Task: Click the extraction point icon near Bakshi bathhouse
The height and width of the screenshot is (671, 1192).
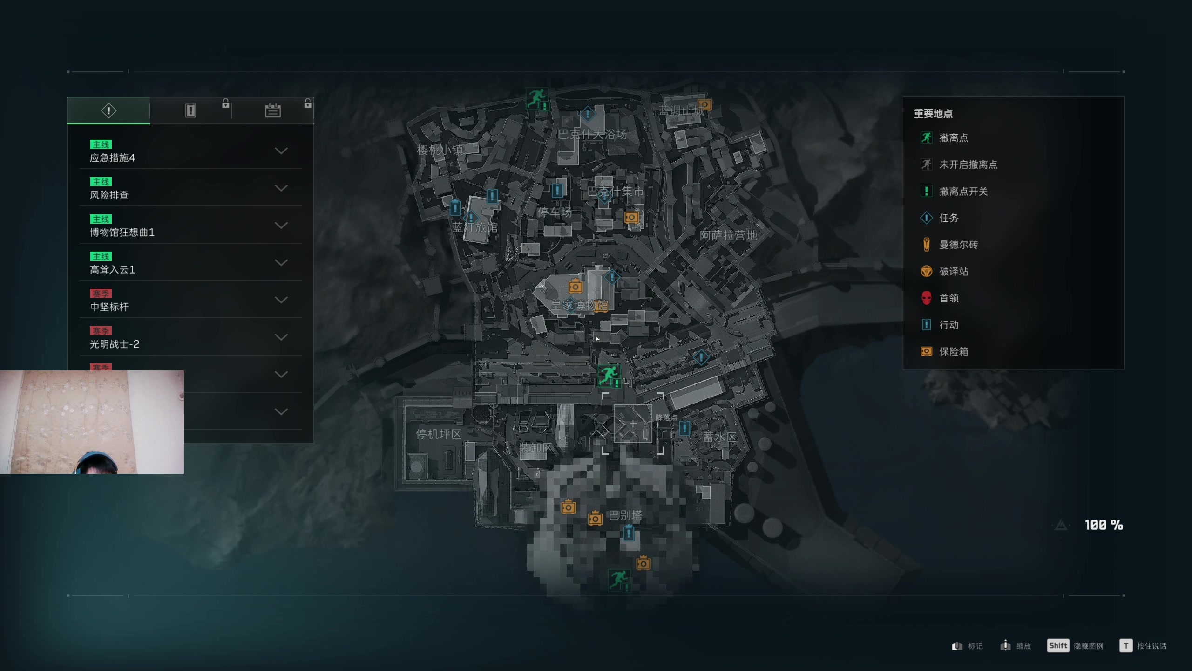Action: pyautogui.click(x=536, y=98)
